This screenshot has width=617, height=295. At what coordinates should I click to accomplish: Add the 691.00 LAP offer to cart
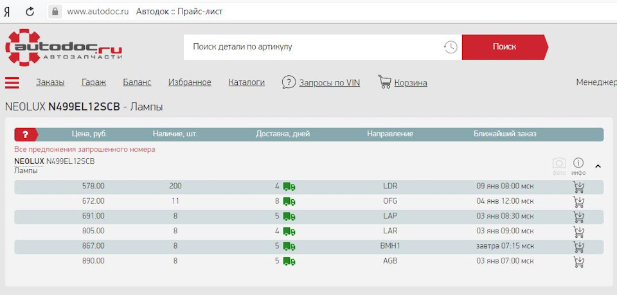point(578,217)
